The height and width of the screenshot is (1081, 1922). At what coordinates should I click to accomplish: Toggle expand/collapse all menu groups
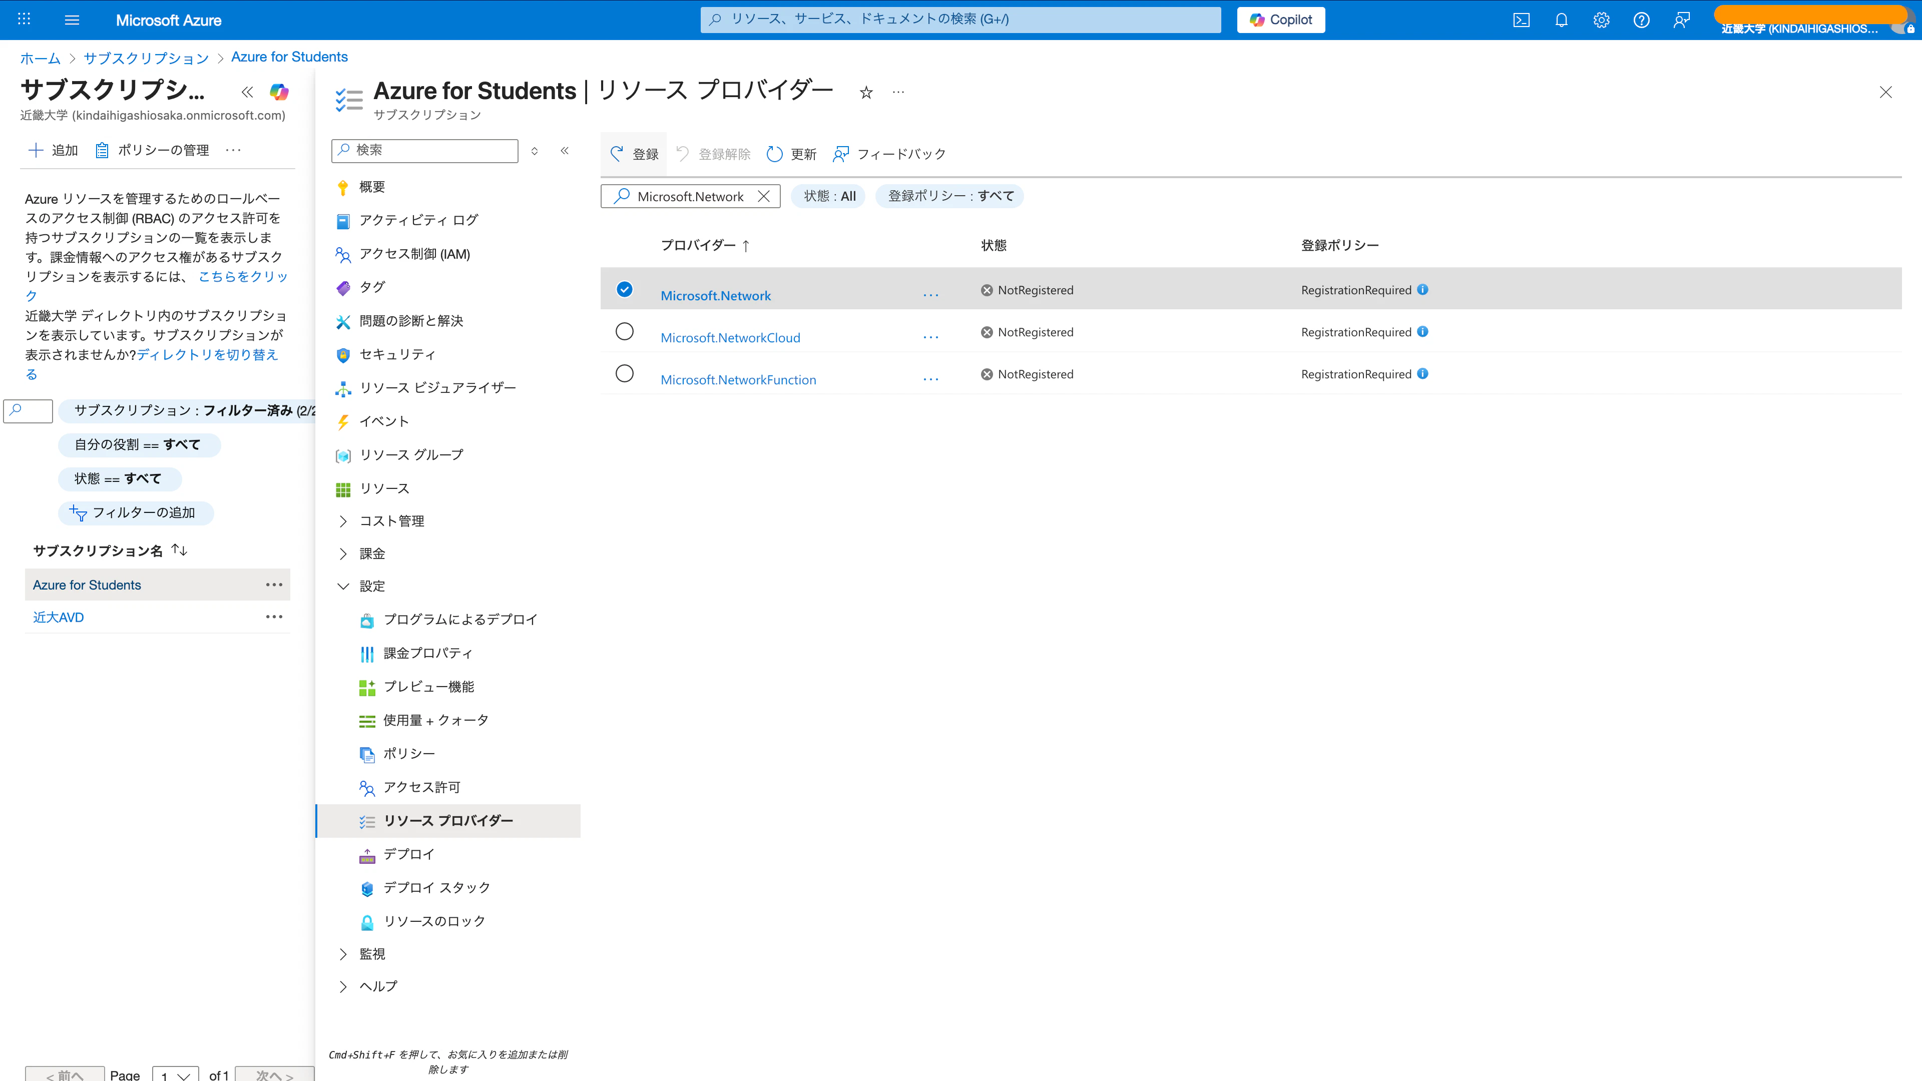(534, 151)
